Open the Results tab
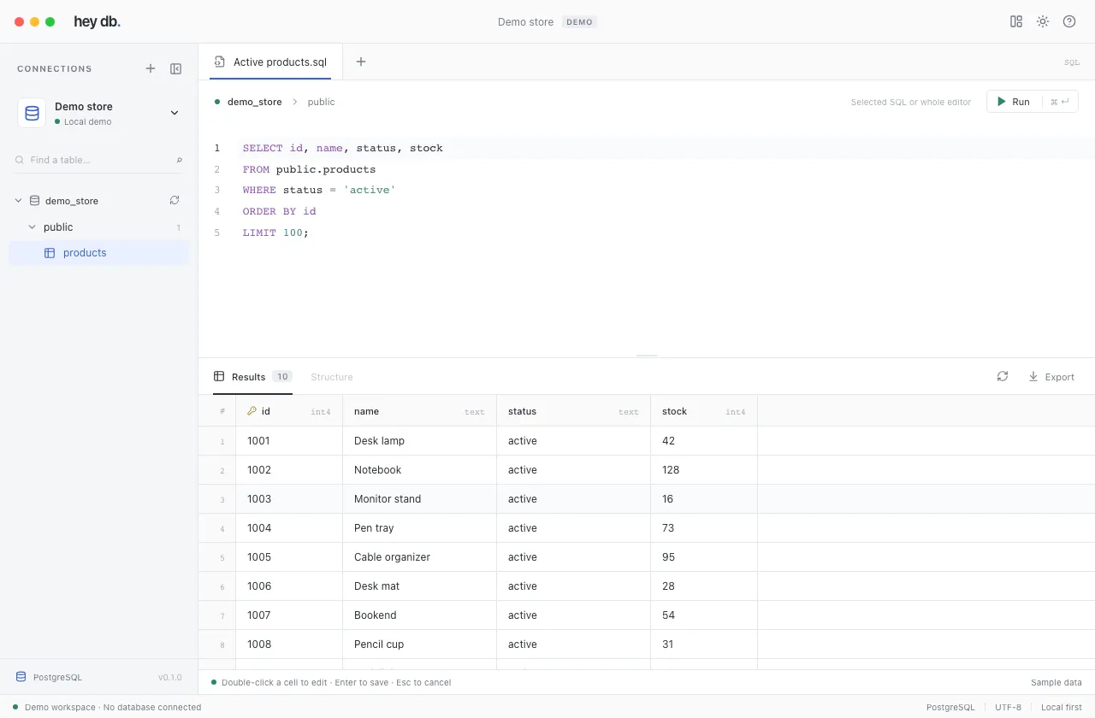Screen dimensions: 1095x718 (252, 377)
